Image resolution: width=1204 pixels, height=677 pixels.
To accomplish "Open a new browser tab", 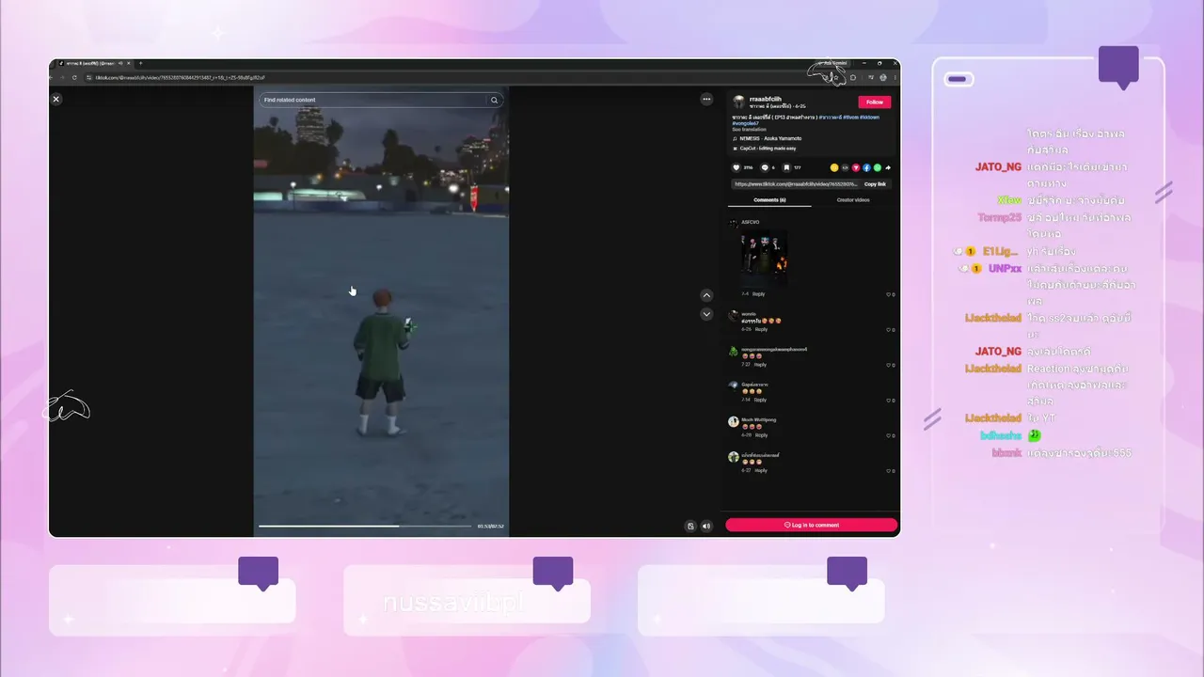I will tap(140, 64).
